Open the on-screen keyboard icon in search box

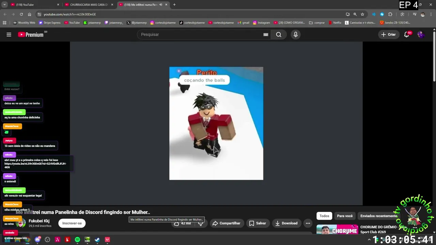coord(266,34)
